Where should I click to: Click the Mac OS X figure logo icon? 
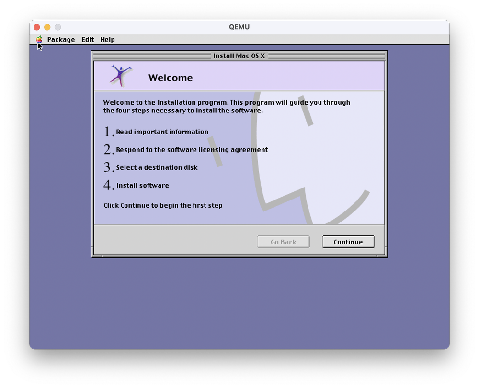(x=121, y=76)
